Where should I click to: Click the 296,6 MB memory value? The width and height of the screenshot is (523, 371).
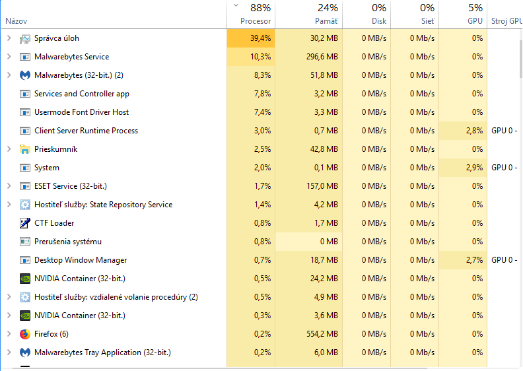click(322, 57)
